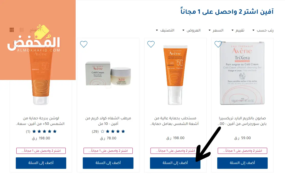The image size is (285, 182).
Task: Switch to the four-column grid view icon
Action: pos(12,30)
